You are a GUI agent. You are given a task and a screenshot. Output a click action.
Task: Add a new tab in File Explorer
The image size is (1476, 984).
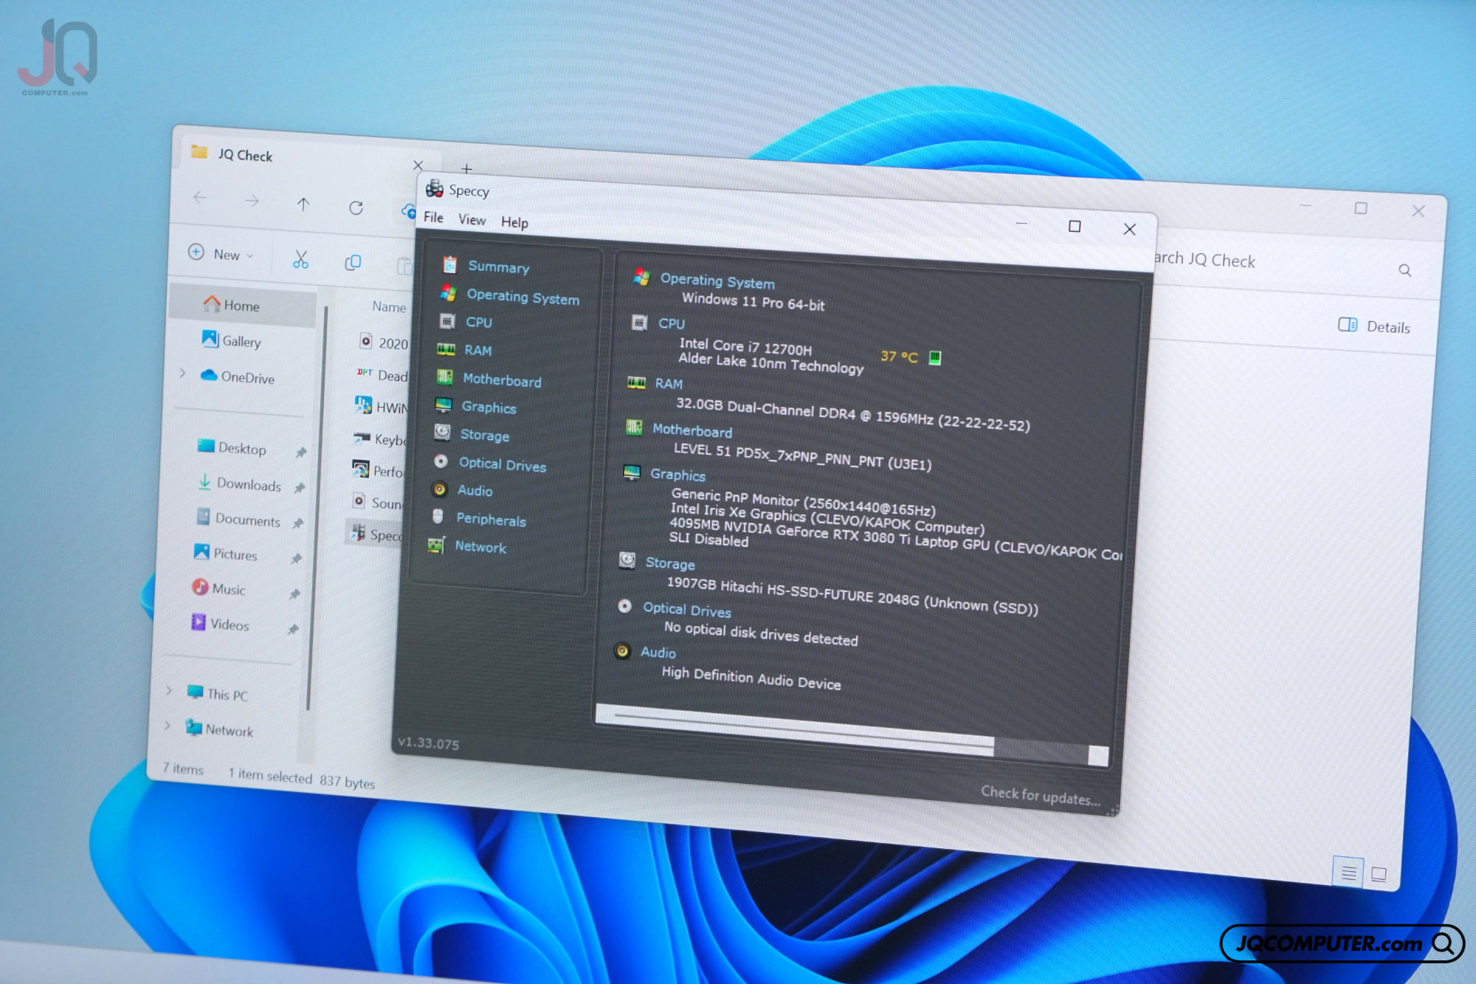pos(466,169)
